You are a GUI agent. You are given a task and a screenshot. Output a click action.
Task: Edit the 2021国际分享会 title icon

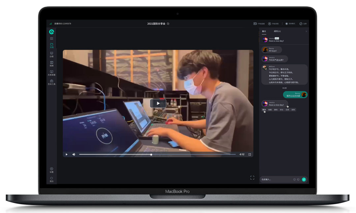coord(168,24)
